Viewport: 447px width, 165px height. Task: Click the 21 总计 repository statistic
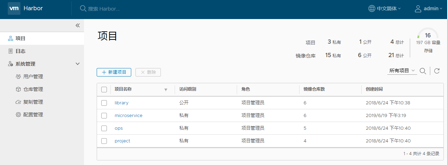click(x=396, y=55)
